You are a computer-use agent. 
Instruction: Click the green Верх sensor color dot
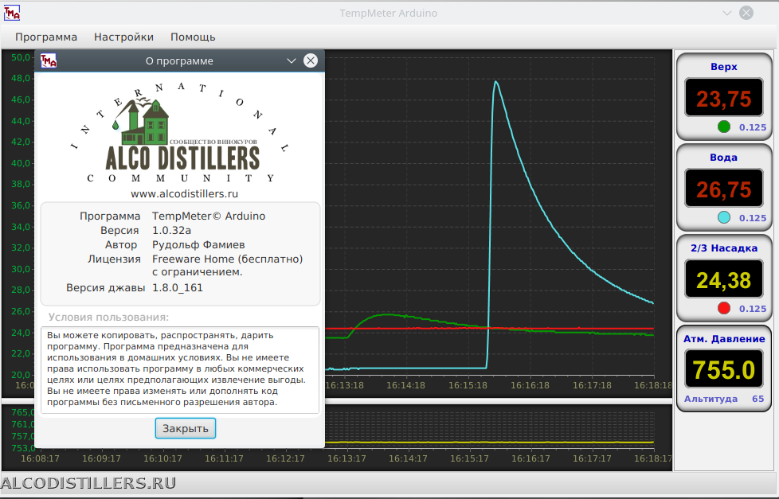pyautogui.click(x=724, y=127)
